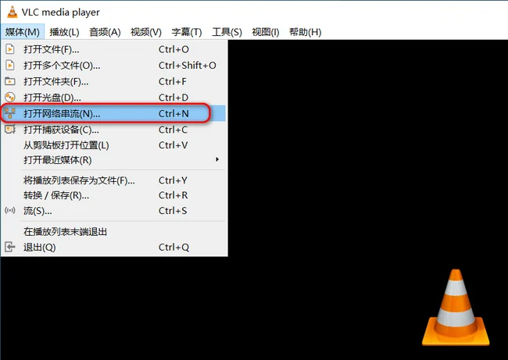Click the Open Multiple Files icon
The height and width of the screenshot is (360, 508).
tap(10, 65)
